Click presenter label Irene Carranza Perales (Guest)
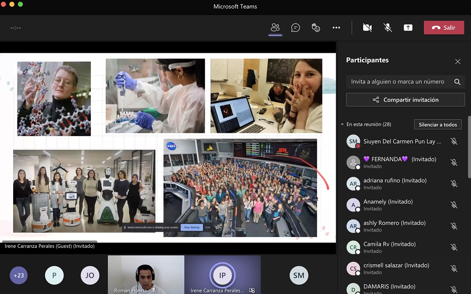 coord(49,246)
